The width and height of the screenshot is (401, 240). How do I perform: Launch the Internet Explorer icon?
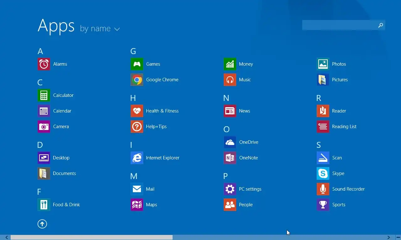[137, 158]
